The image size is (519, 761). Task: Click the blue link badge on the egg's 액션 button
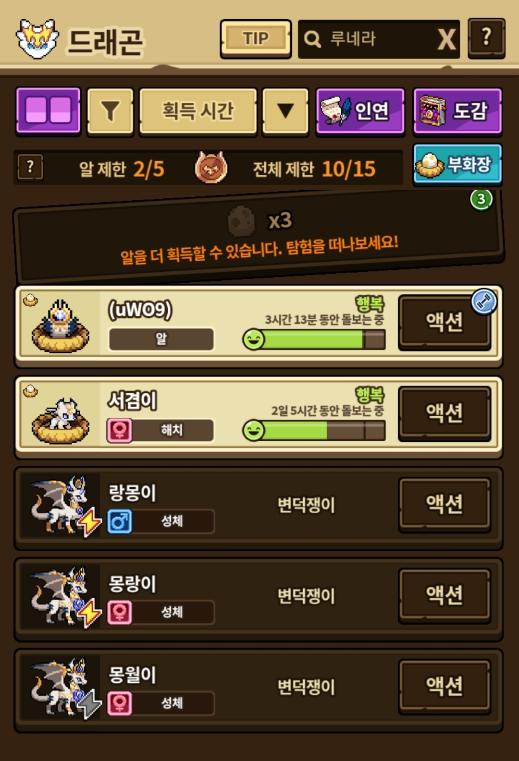(483, 302)
